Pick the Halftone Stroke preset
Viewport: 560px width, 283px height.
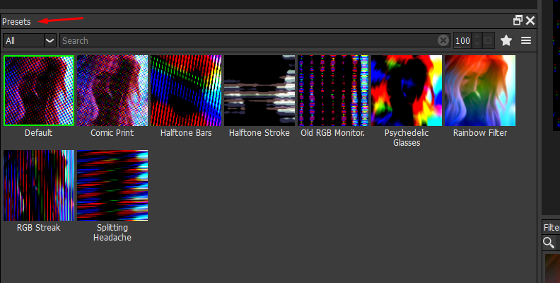coord(259,91)
